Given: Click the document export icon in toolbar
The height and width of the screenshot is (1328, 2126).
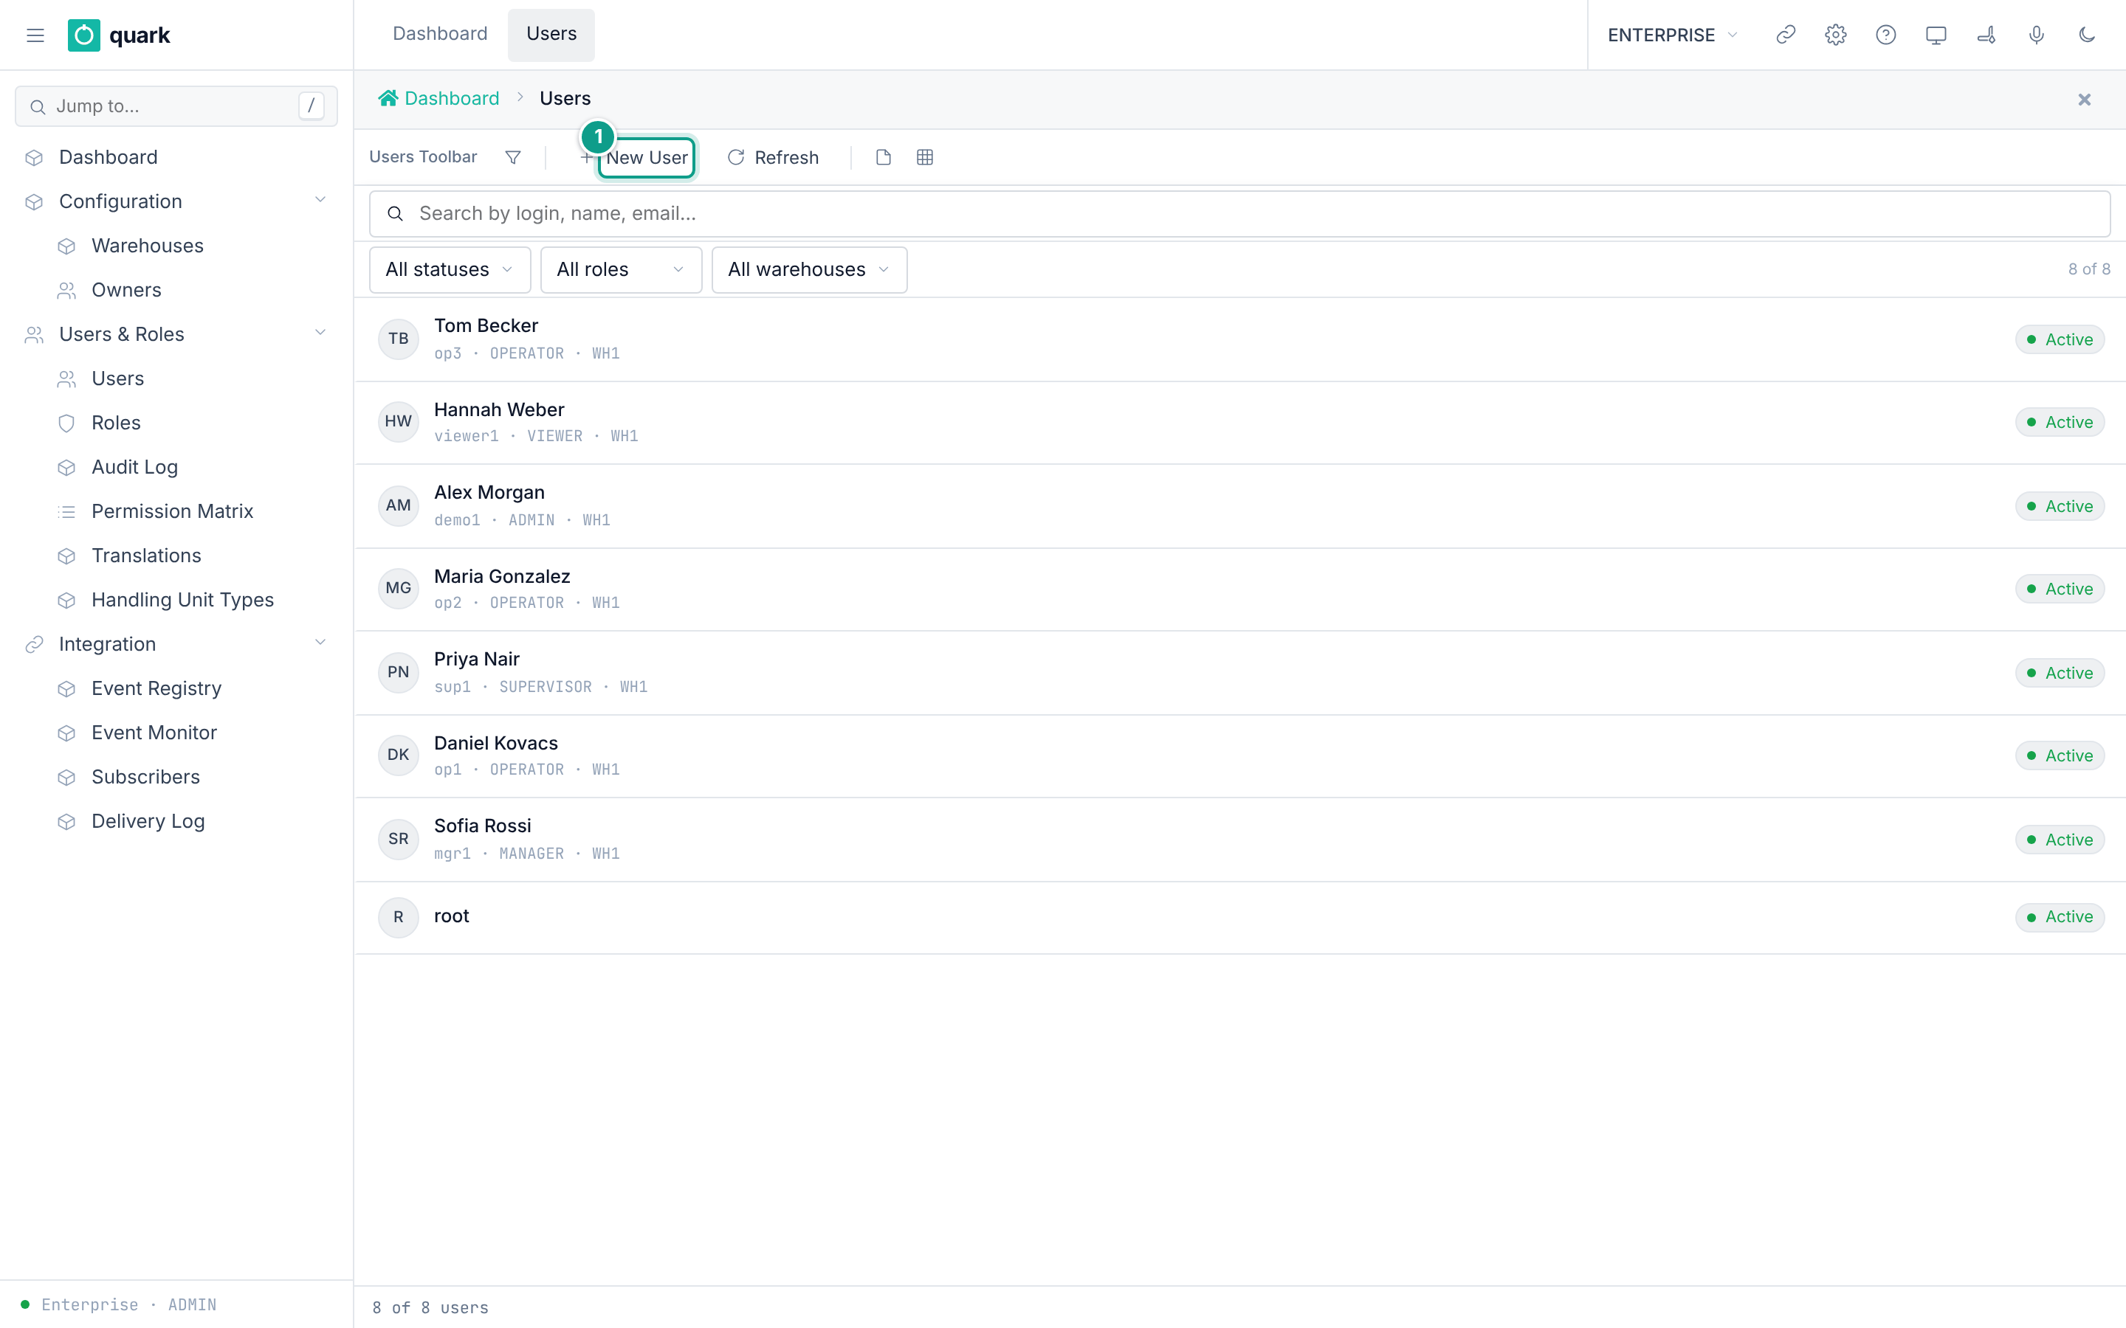Looking at the screenshot, I should [x=883, y=157].
